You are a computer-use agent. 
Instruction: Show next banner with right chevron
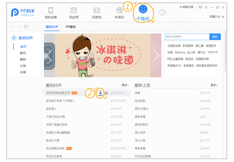(156, 55)
